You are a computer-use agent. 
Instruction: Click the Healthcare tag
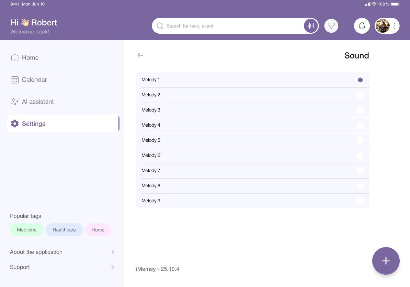tap(64, 230)
